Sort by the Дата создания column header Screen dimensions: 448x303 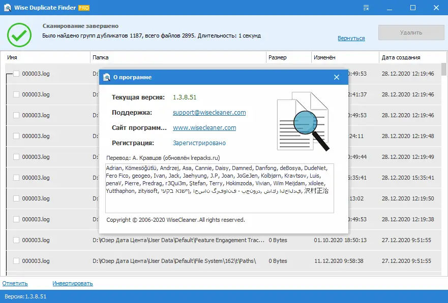click(412, 57)
